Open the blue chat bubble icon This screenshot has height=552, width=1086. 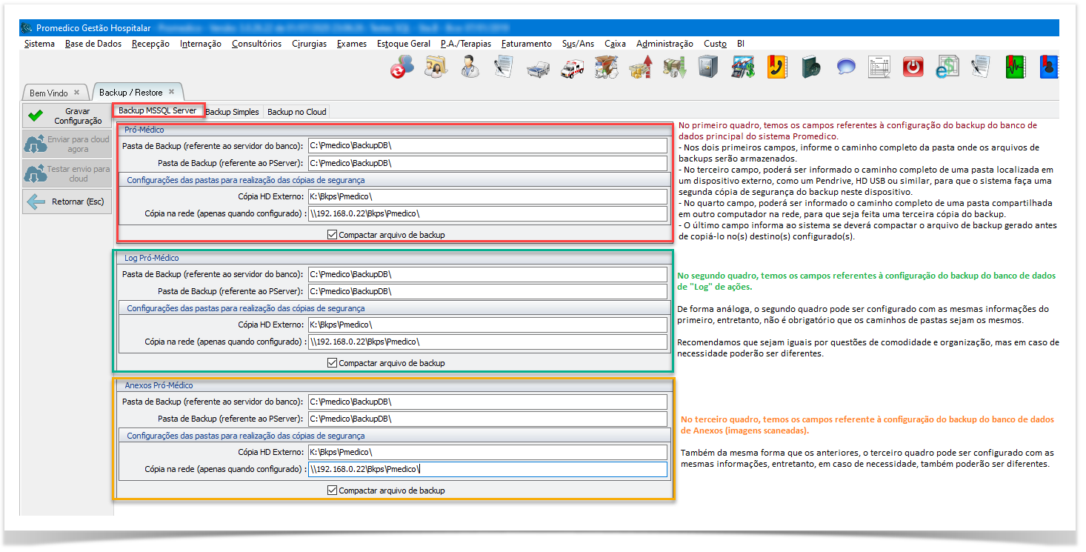pos(845,67)
